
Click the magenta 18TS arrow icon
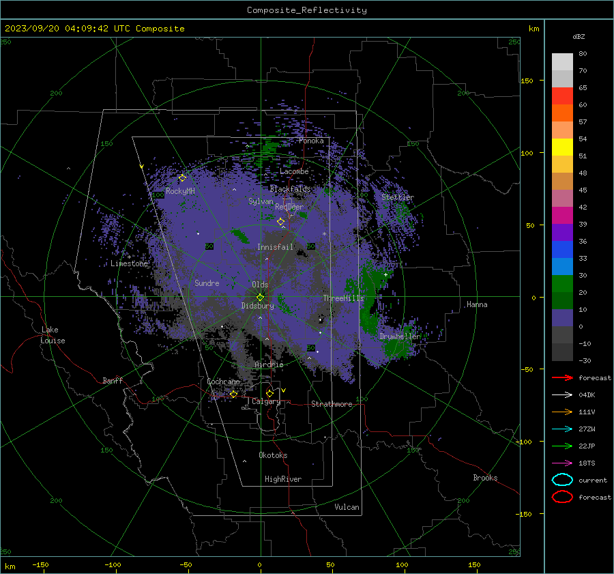coord(562,463)
